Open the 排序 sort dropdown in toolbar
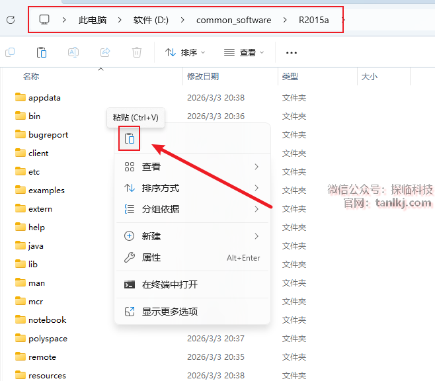Image resolution: width=435 pixels, height=387 pixels. (x=185, y=52)
